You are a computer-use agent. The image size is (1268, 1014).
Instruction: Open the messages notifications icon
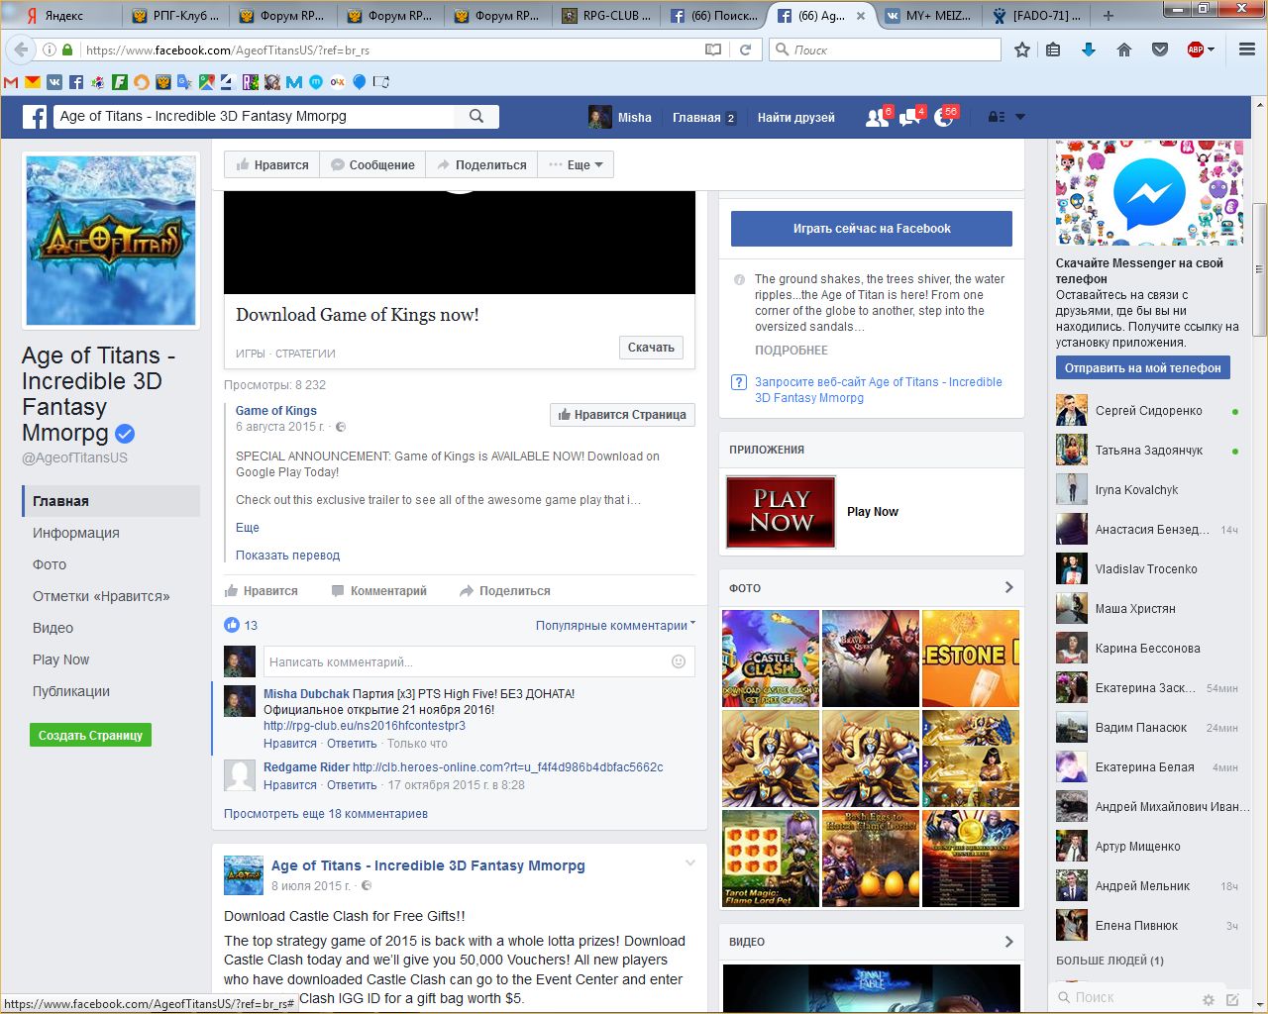(x=909, y=118)
